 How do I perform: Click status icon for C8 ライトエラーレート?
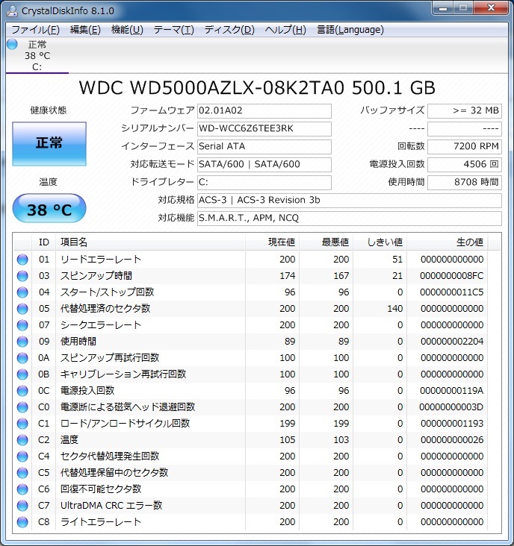[22, 521]
